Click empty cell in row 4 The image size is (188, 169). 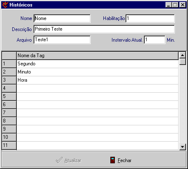pyautogui.click(x=97, y=88)
